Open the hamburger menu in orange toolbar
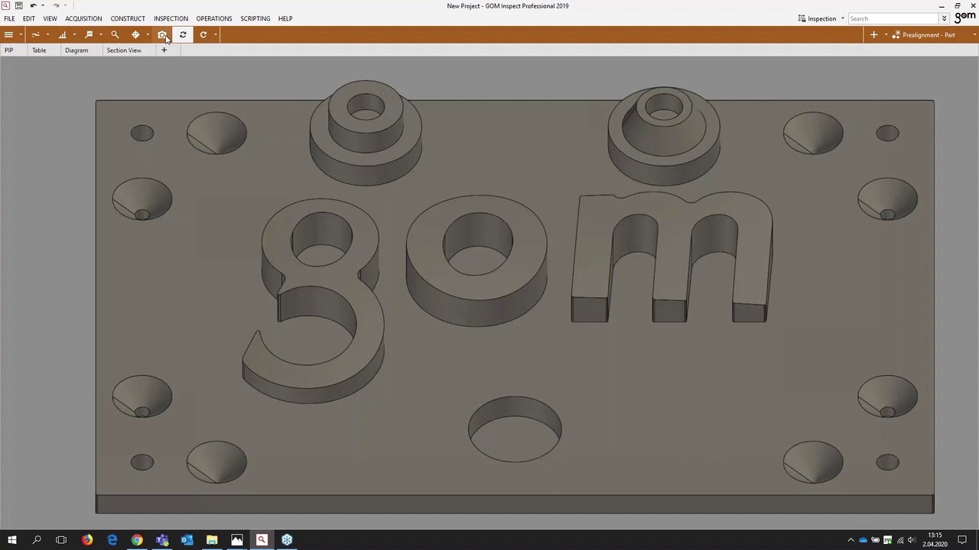The width and height of the screenshot is (979, 550). 8,34
